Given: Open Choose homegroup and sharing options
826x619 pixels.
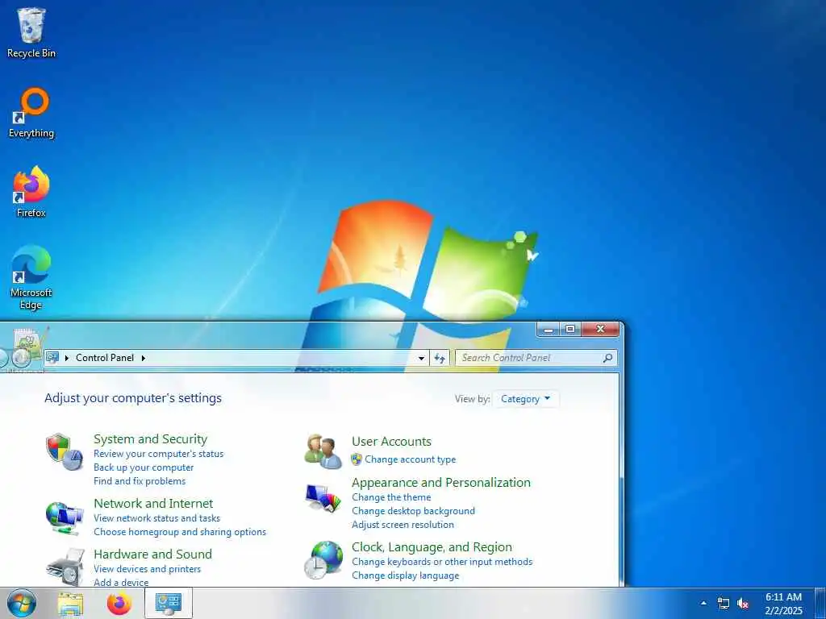Looking at the screenshot, I should 180,532.
